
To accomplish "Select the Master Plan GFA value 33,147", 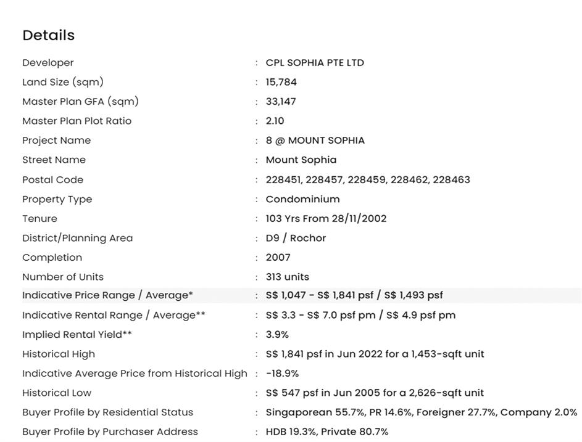I will [281, 102].
